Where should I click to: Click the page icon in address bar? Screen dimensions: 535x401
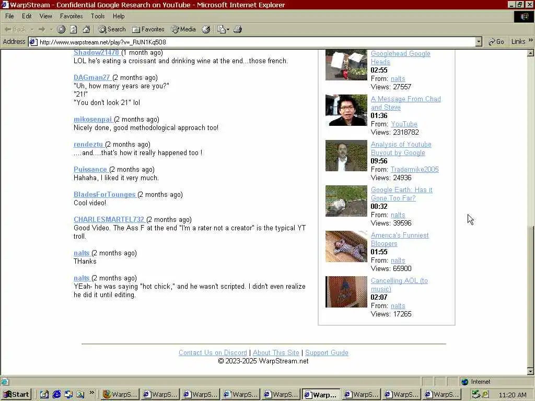[33, 42]
